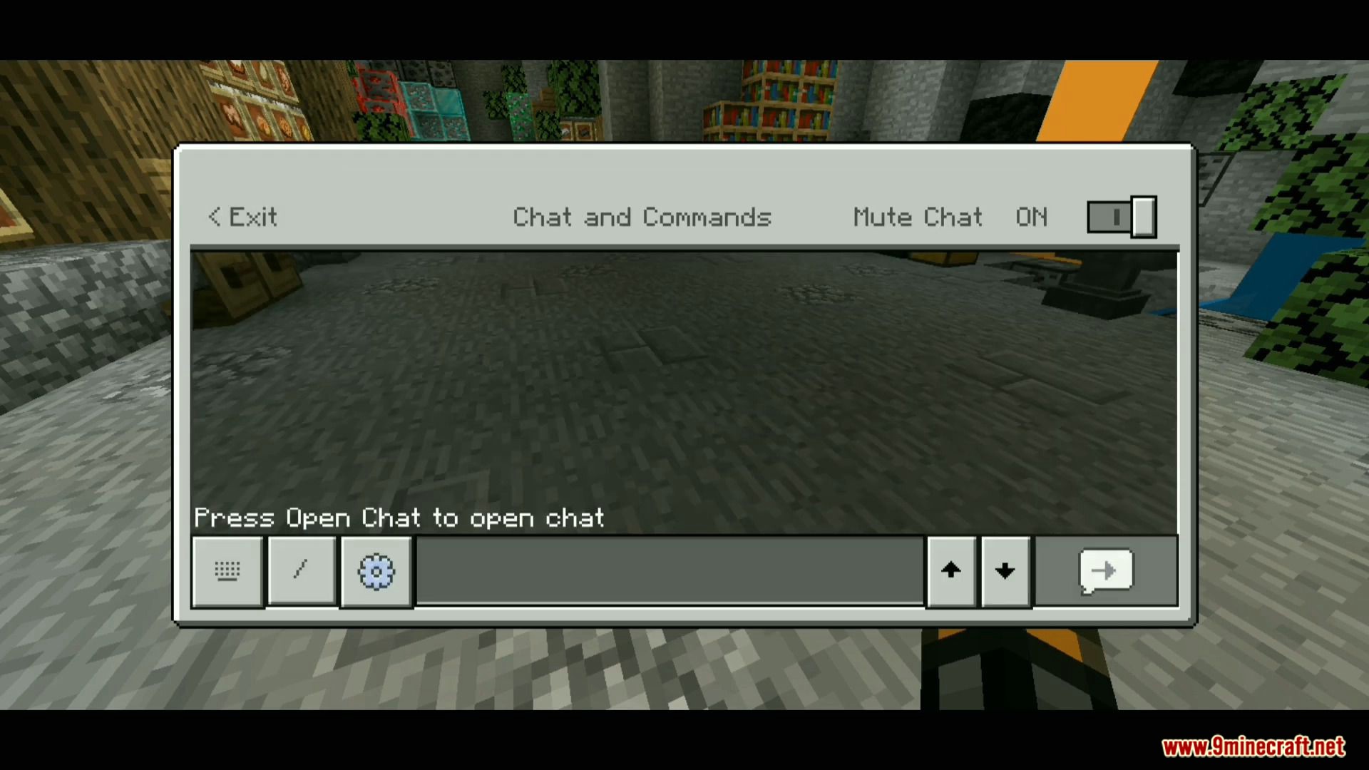Click the up scroll chat expander
Screen dimensions: 1369x770
(x=950, y=570)
